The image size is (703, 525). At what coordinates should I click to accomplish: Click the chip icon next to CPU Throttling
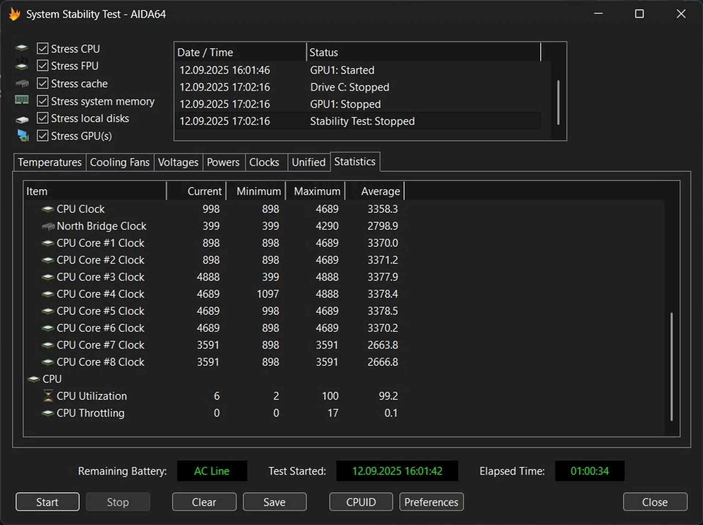[x=48, y=413]
